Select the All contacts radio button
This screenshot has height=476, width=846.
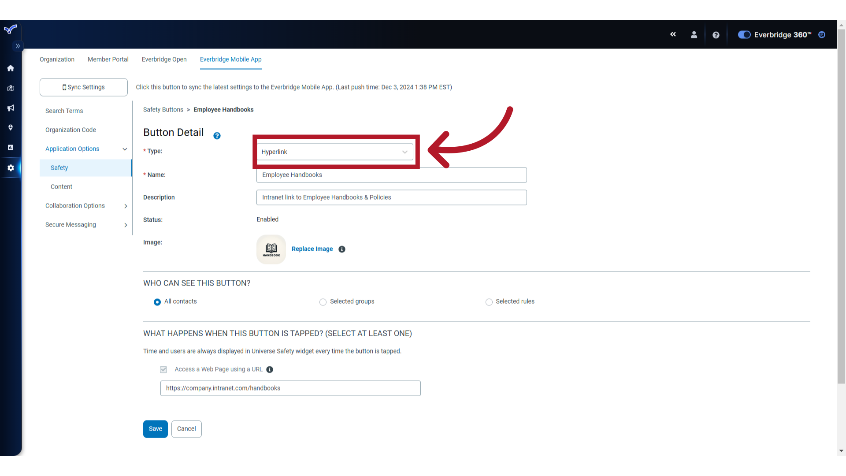pyautogui.click(x=157, y=302)
